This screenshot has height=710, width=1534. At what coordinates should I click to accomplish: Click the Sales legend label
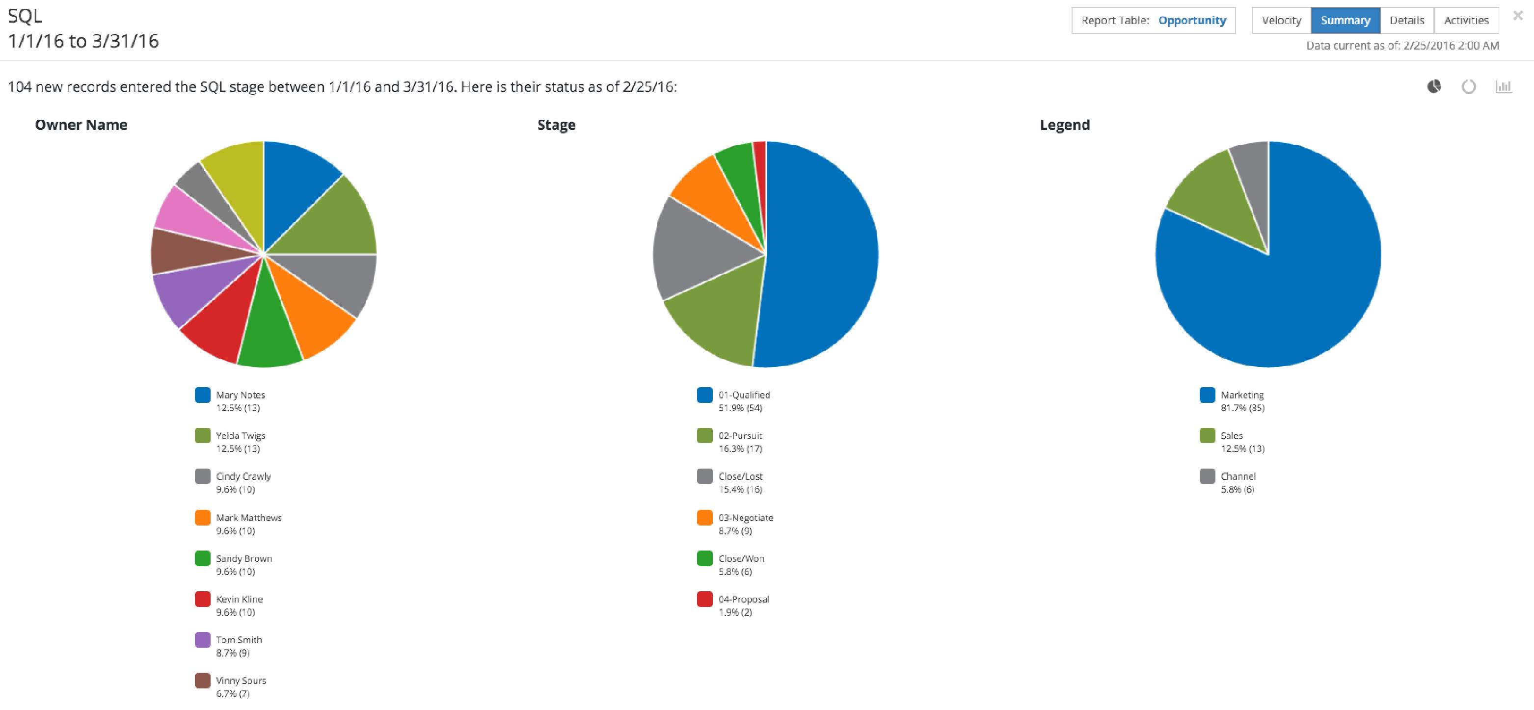(x=1232, y=436)
